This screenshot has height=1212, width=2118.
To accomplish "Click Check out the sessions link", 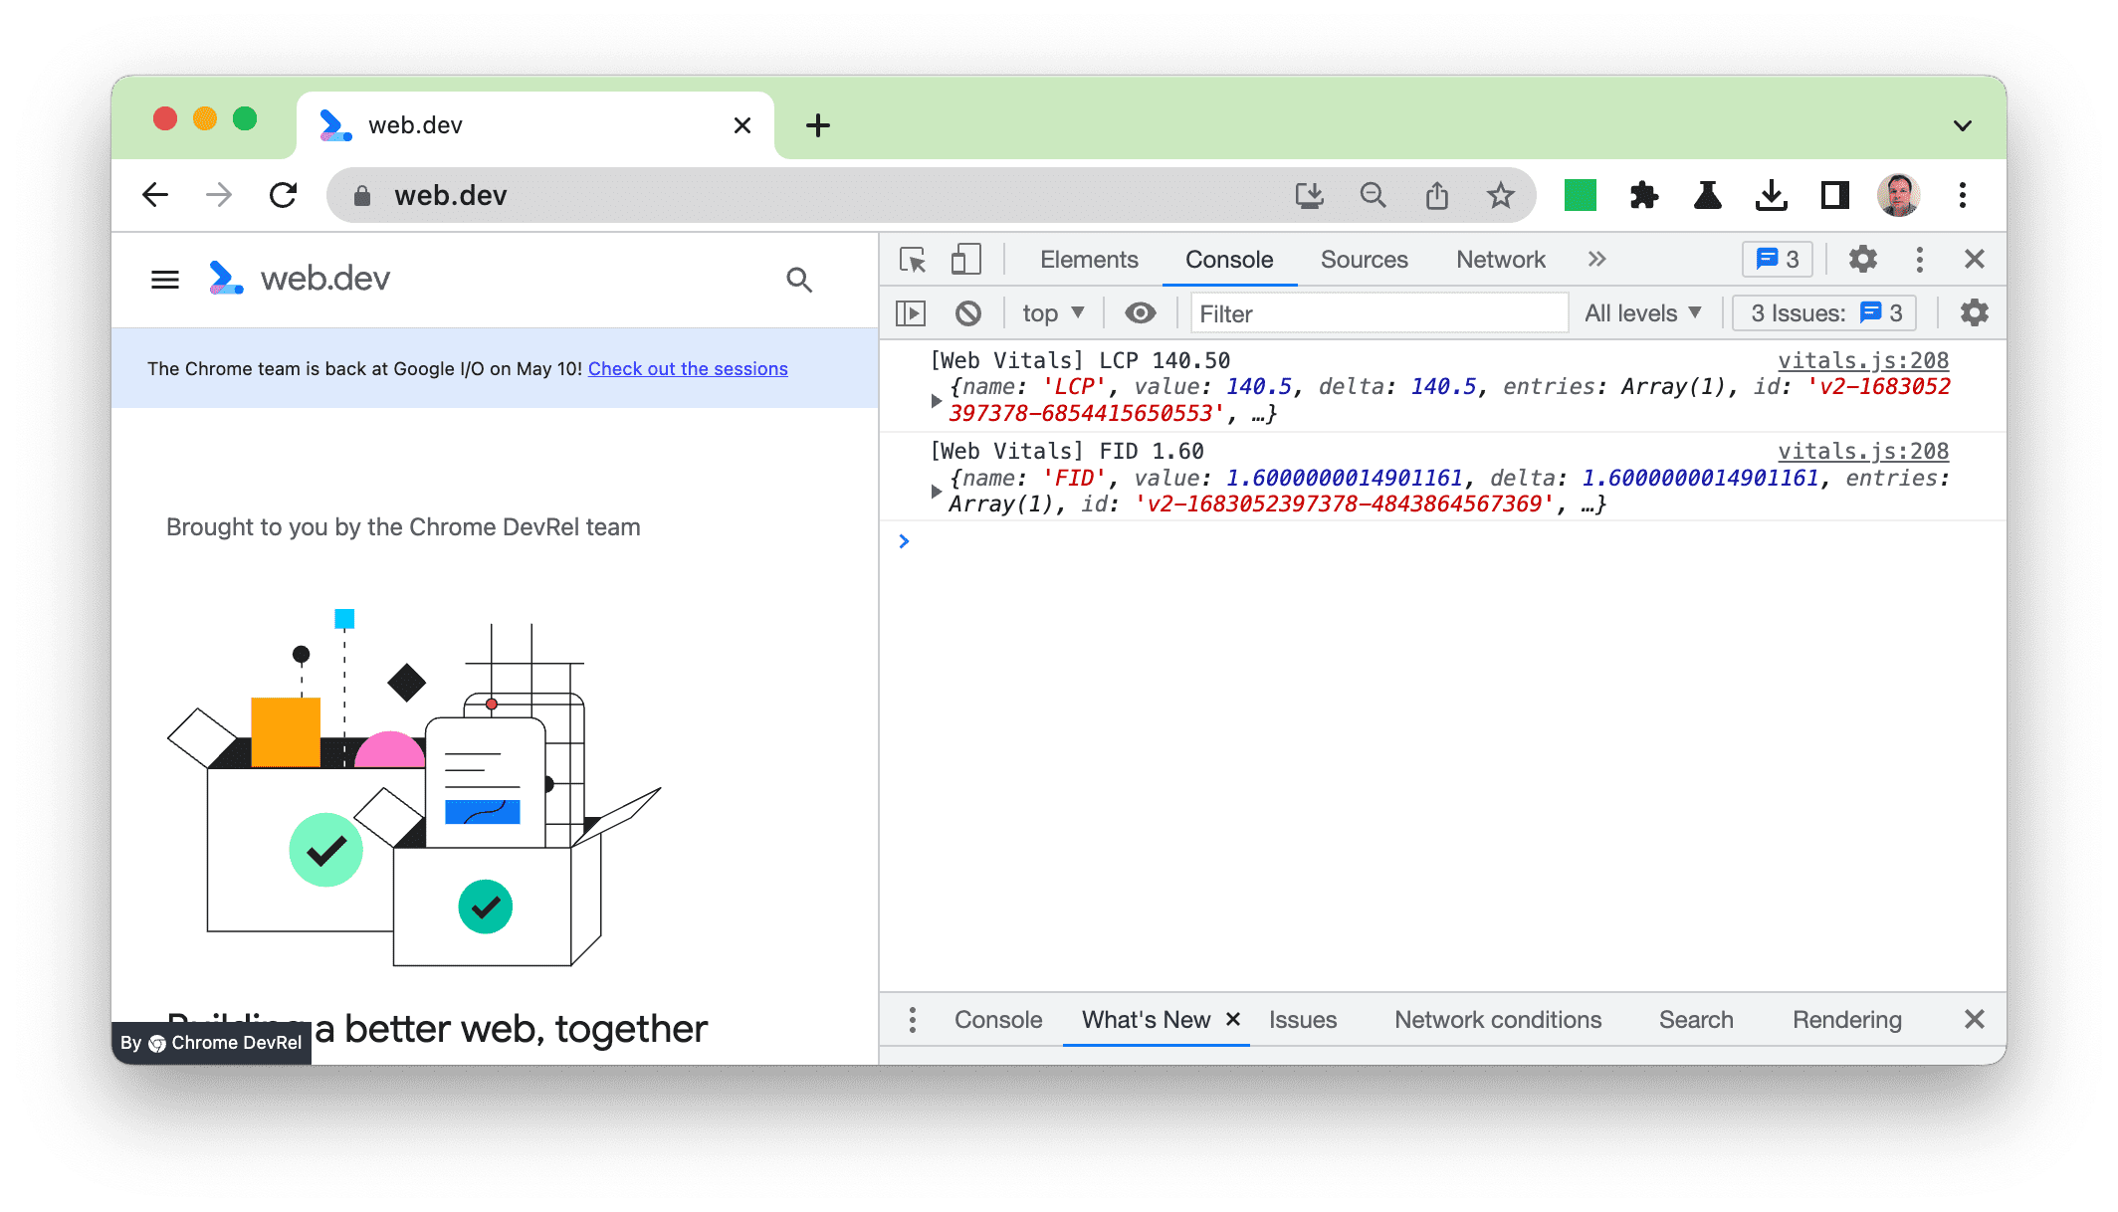I will point(687,368).
